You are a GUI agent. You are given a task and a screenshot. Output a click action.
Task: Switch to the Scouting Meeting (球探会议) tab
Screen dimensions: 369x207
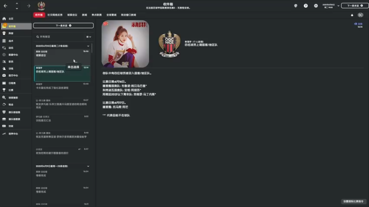[72, 15]
